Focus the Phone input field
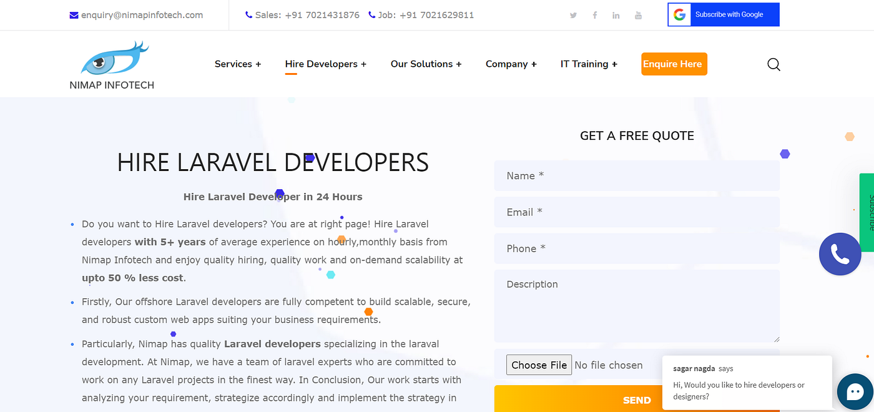 point(637,248)
